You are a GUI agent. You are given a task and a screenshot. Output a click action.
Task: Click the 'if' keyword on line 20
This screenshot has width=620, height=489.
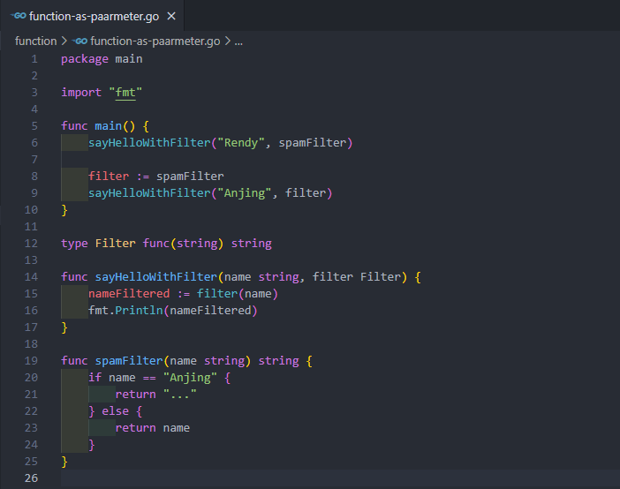click(95, 378)
